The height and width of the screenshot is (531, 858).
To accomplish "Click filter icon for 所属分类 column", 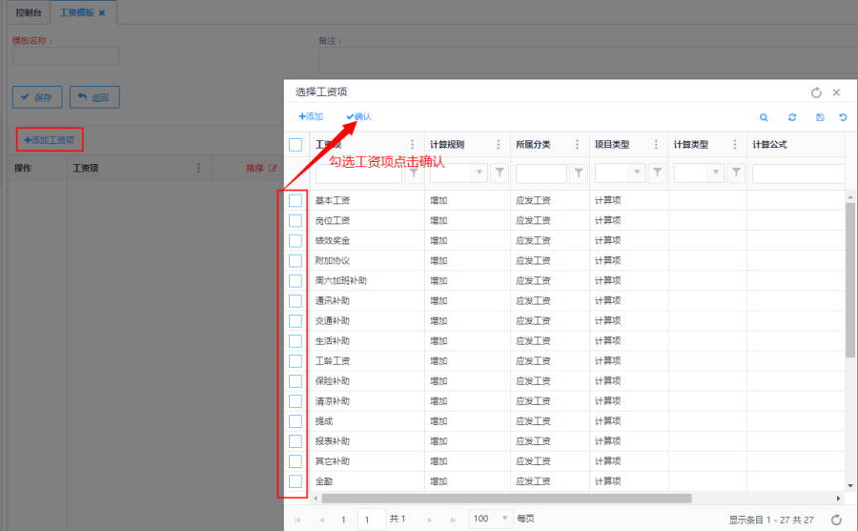I will [x=578, y=174].
